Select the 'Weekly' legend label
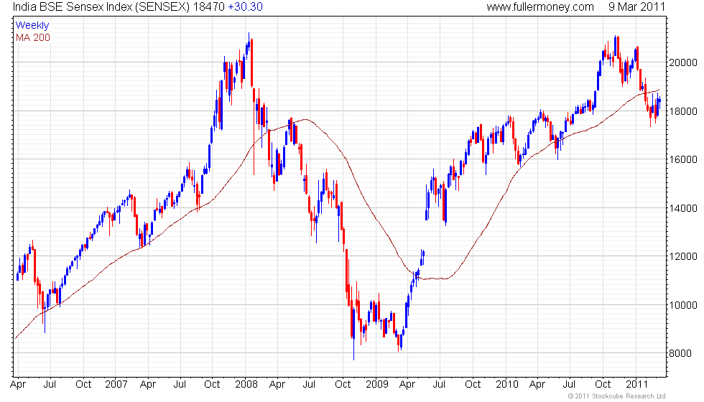The image size is (704, 402). pos(32,26)
